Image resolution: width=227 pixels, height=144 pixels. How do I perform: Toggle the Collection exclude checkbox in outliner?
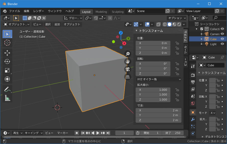202,29
